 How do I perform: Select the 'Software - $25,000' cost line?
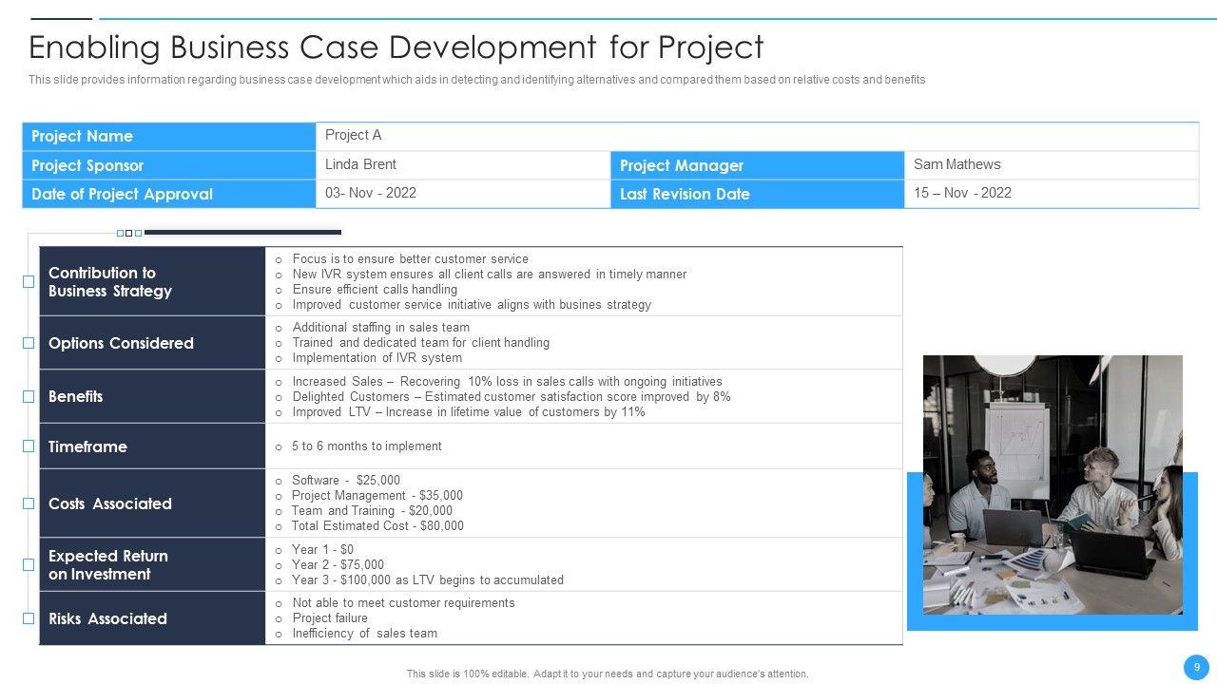point(346,481)
